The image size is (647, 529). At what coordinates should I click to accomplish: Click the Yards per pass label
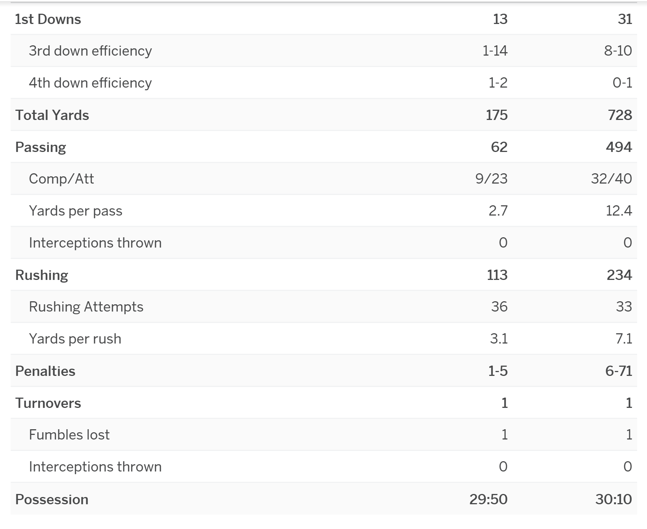point(75,211)
